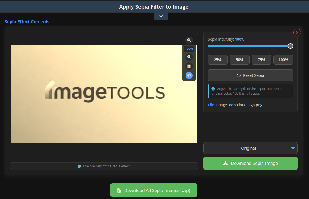The image size is (309, 199).
Task: Click the info icon beside live preview text
Action: tap(79, 166)
